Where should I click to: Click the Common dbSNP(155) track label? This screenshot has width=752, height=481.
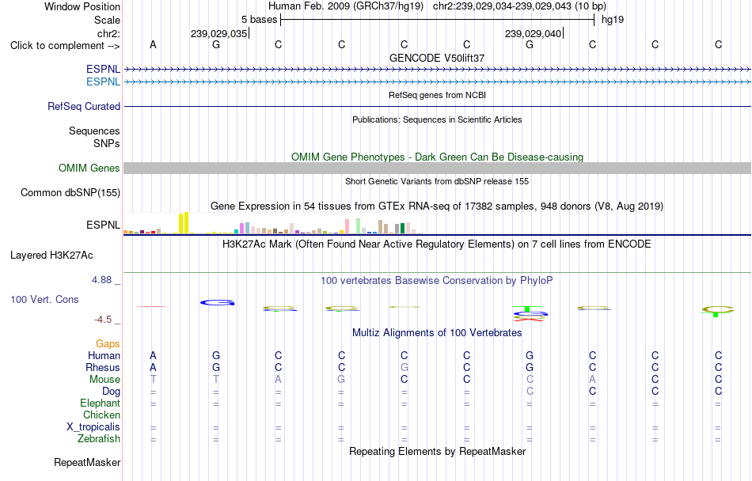pyautogui.click(x=70, y=192)
